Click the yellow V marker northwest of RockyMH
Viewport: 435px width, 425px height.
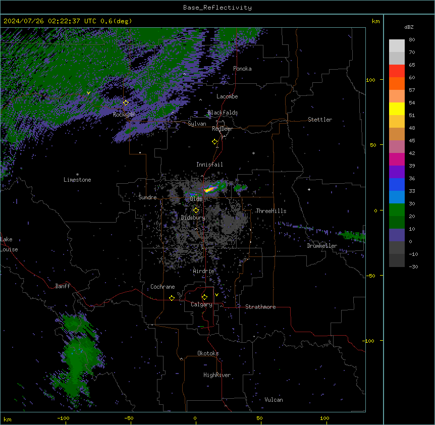coord(88,93)
